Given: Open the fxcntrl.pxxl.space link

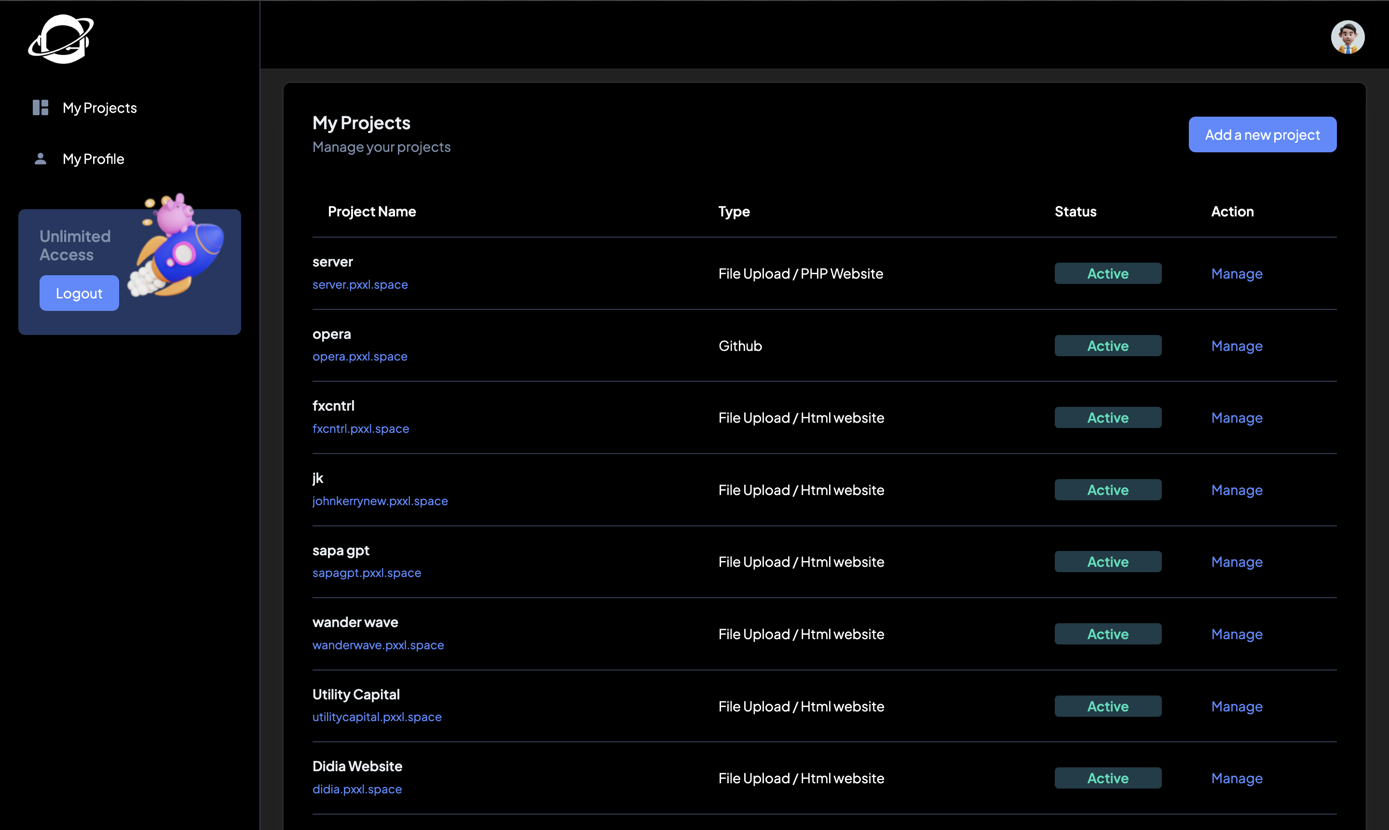Looking at the screenshot, I should pos(360,428).
